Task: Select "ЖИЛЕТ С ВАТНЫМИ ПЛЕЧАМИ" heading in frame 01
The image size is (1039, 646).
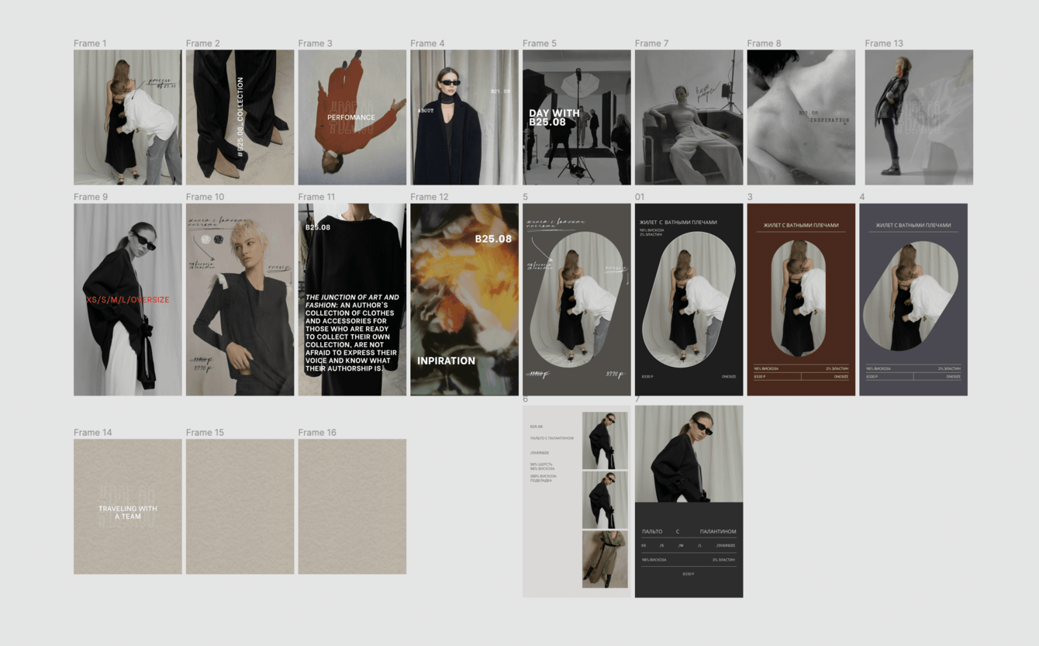Action: pos(679,223)
